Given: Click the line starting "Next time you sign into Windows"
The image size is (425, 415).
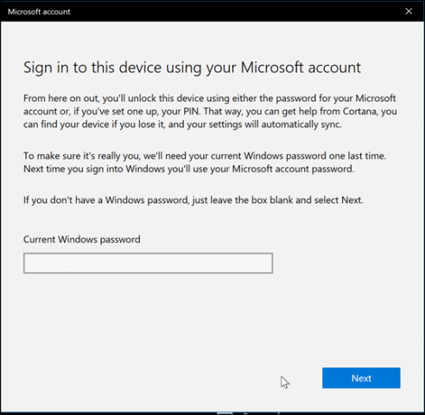Looking at the screenshot, I should point(188,169).
